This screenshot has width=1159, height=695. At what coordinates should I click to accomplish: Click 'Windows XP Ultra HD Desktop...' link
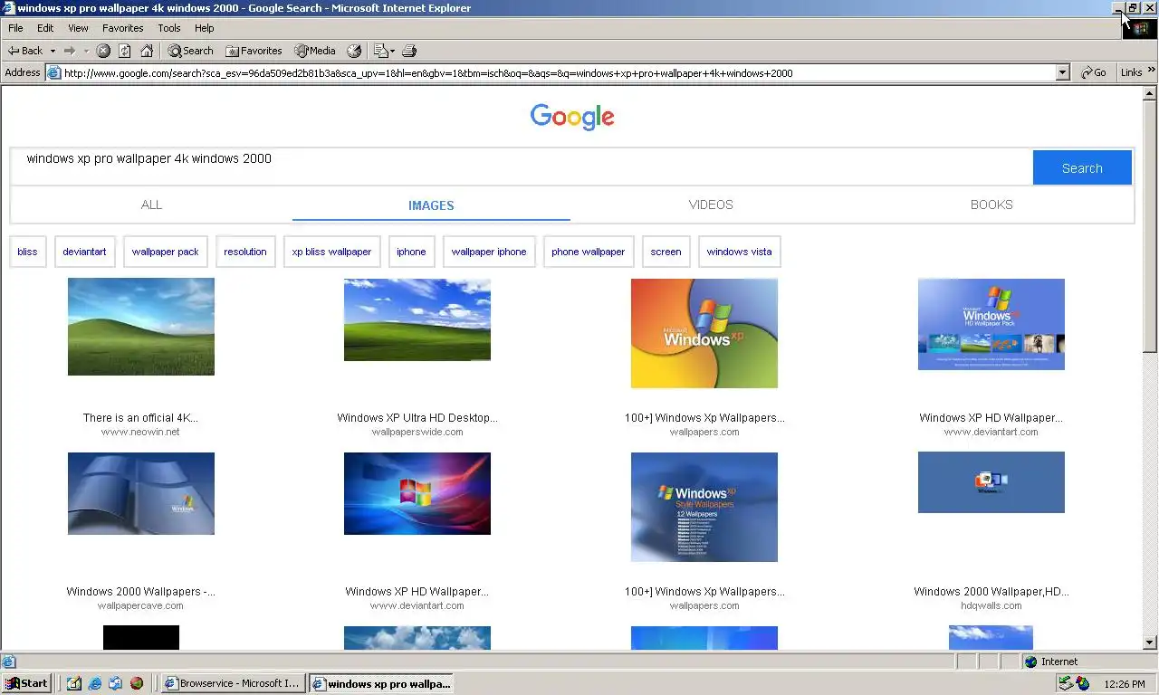coord(417,418)
